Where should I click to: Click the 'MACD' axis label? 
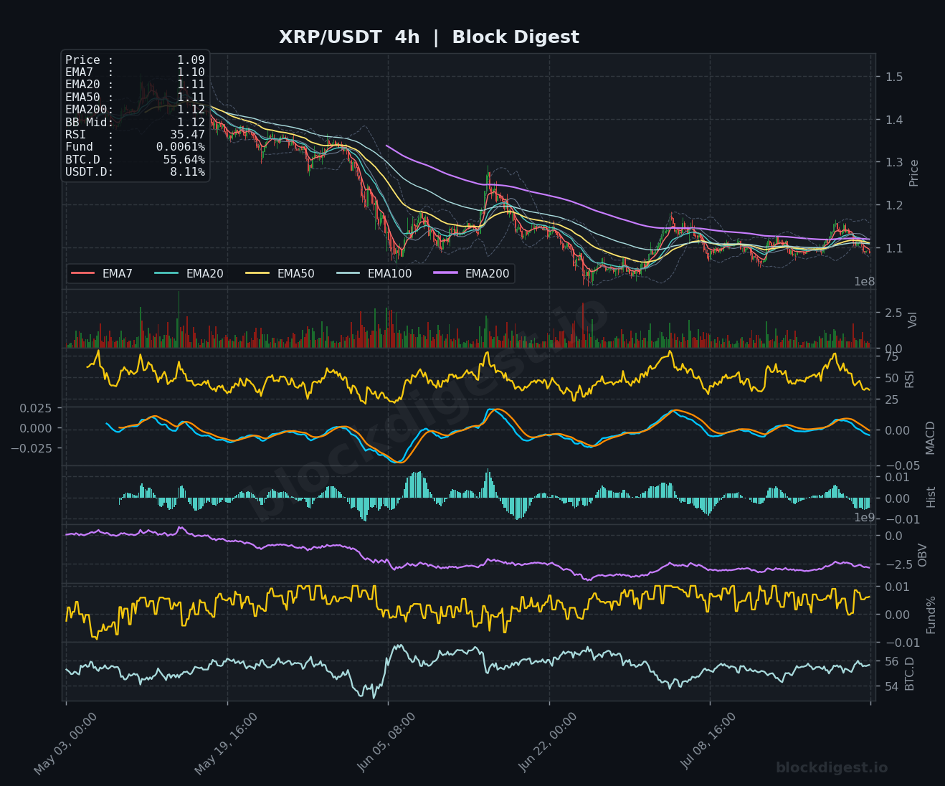point(930,437)
